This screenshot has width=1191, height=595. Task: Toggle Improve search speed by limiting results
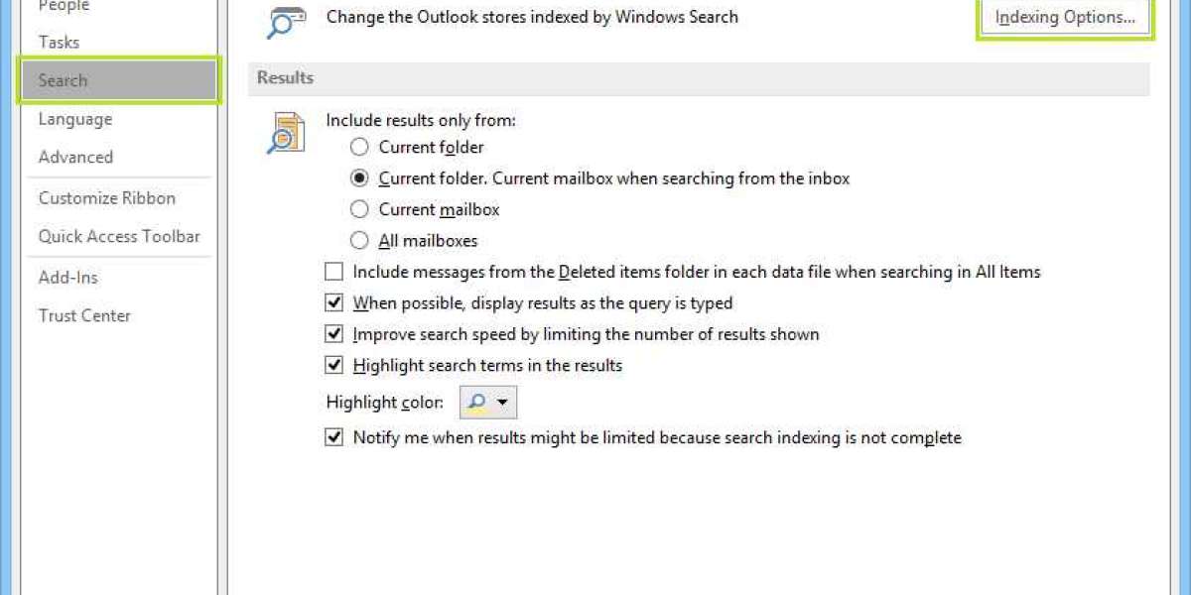(334, 334)
